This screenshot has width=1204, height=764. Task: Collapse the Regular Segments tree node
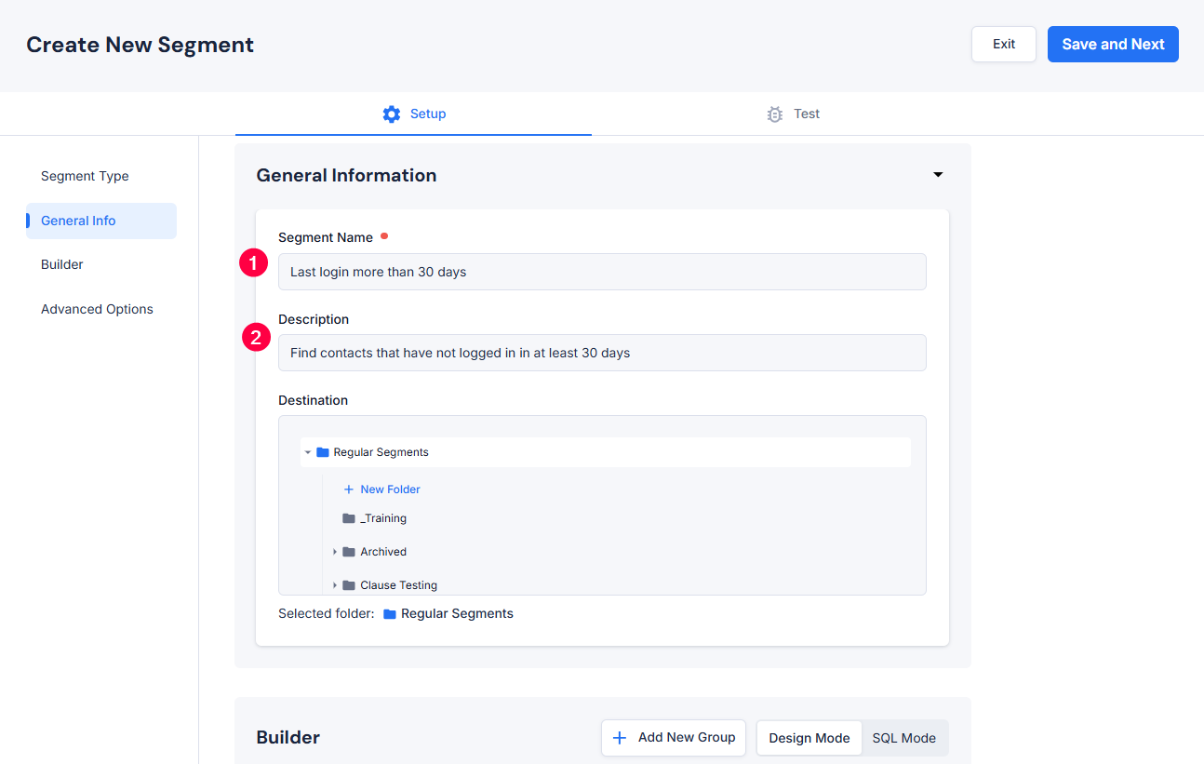point(308,452)
